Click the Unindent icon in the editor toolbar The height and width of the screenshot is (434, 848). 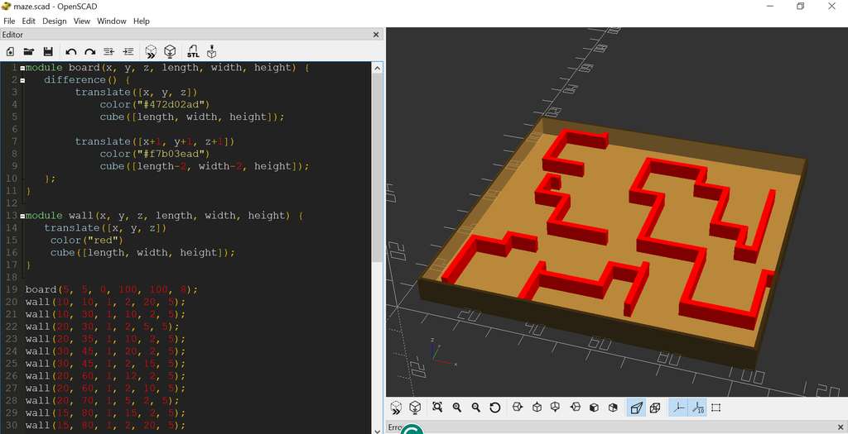(108, 52)
